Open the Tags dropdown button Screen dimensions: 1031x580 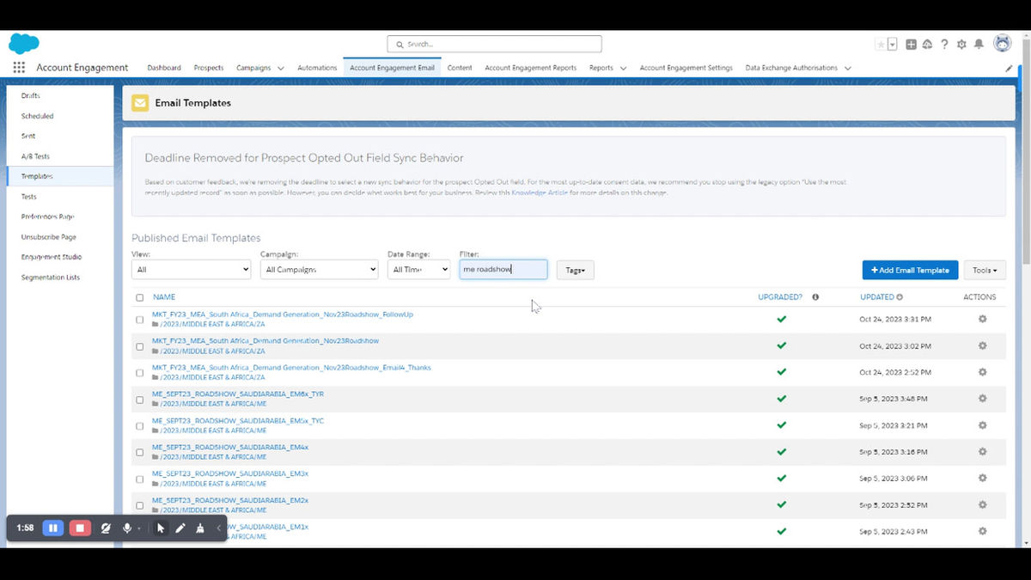pos(575,270)
